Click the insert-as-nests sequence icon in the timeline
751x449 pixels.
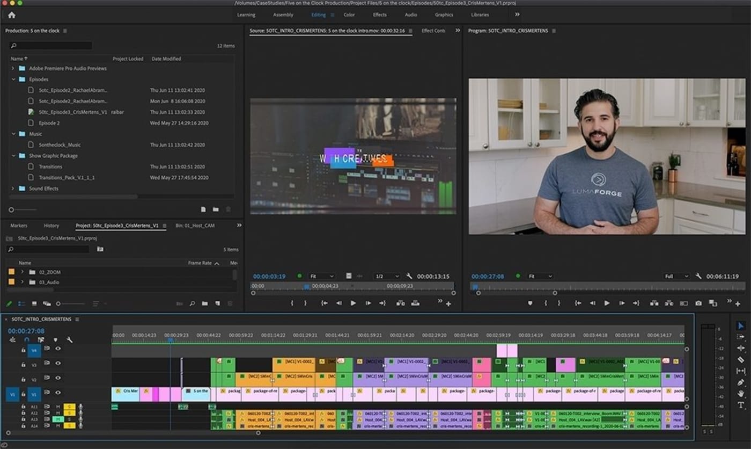pos(12,339)
